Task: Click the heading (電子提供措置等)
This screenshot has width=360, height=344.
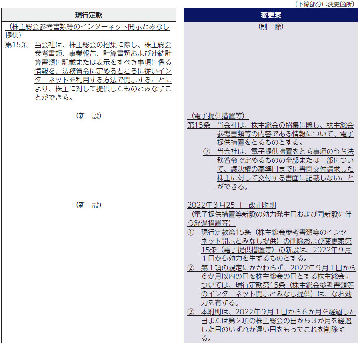Action: click(218, 116)
